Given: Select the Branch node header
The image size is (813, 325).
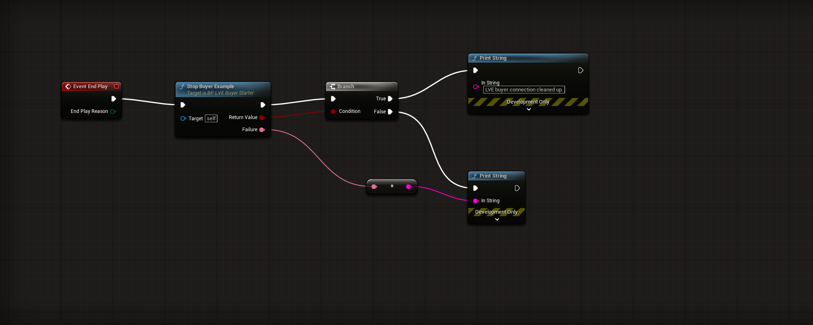Looking at the screenshot, I should [362, 87].
